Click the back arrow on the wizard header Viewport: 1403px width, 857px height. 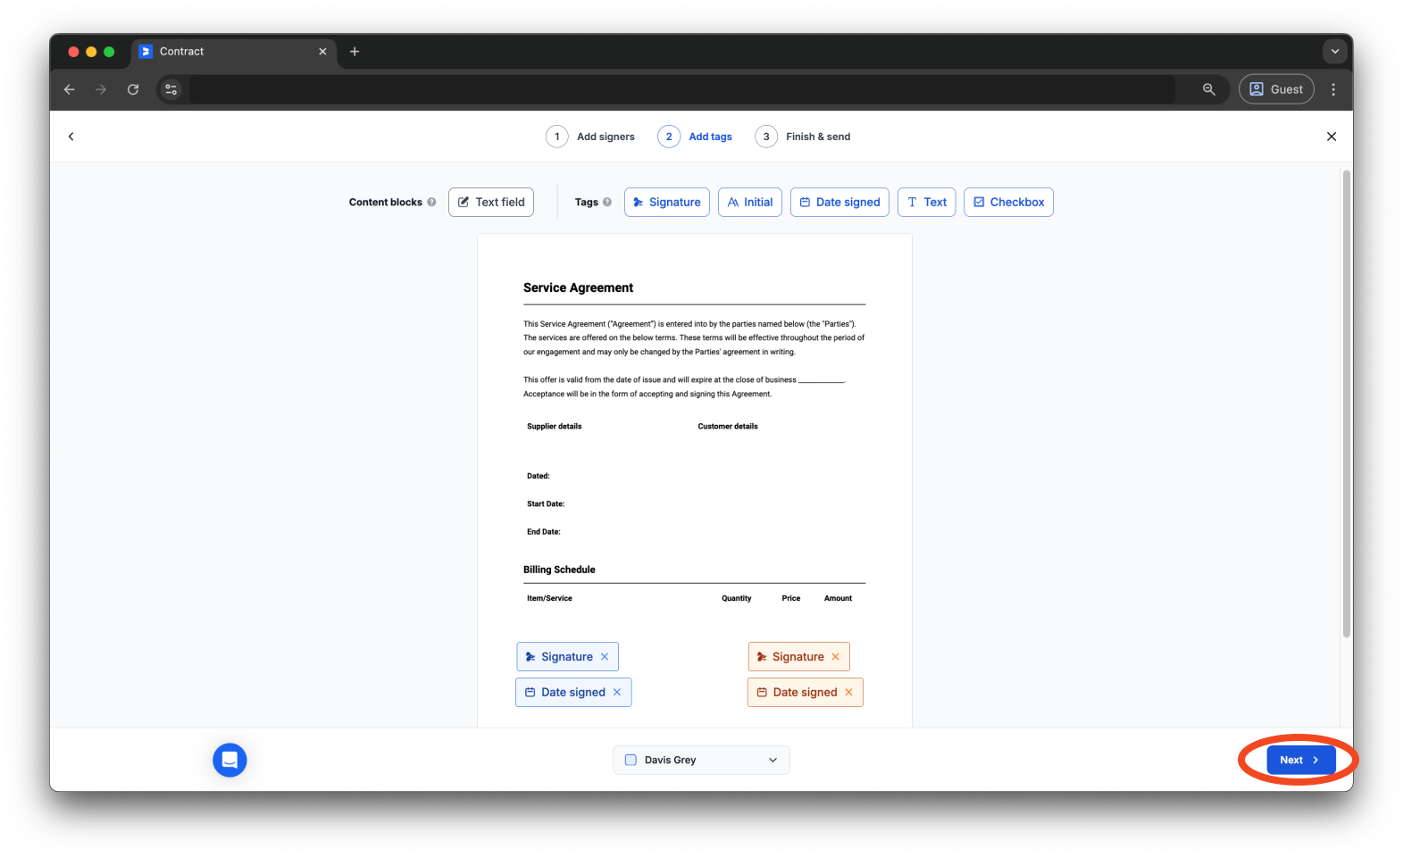[x=71, y=137]
